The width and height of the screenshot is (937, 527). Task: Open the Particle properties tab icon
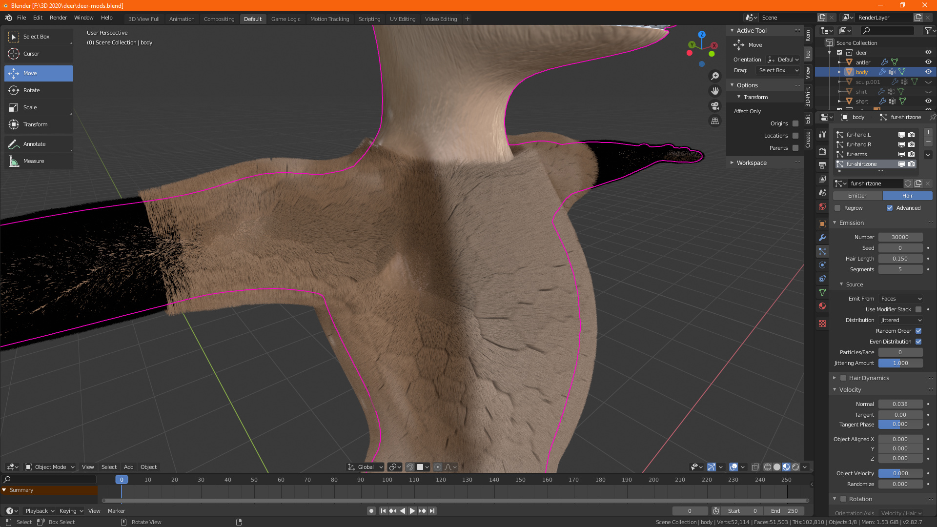[822, 251]
